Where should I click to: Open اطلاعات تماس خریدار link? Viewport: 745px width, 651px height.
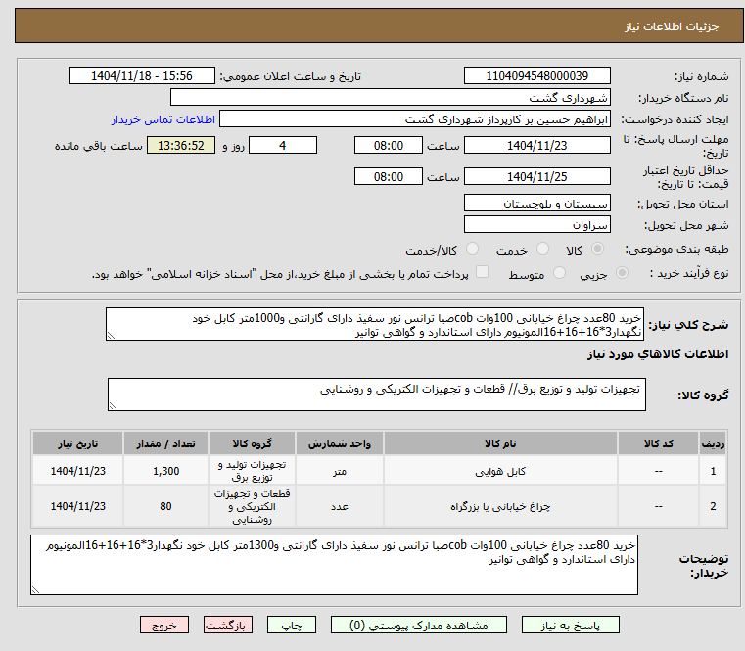click(163, 119)
